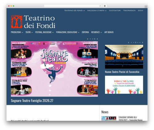
Task: Open the Editoria menu item
Action: tap(85, 32)
